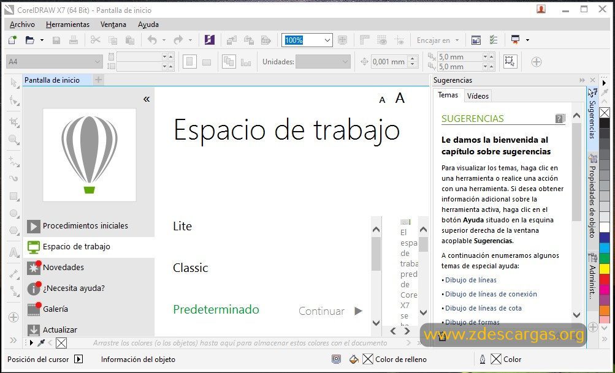
Task: Click the Export icon in toolbar
Action: (249, 40)
